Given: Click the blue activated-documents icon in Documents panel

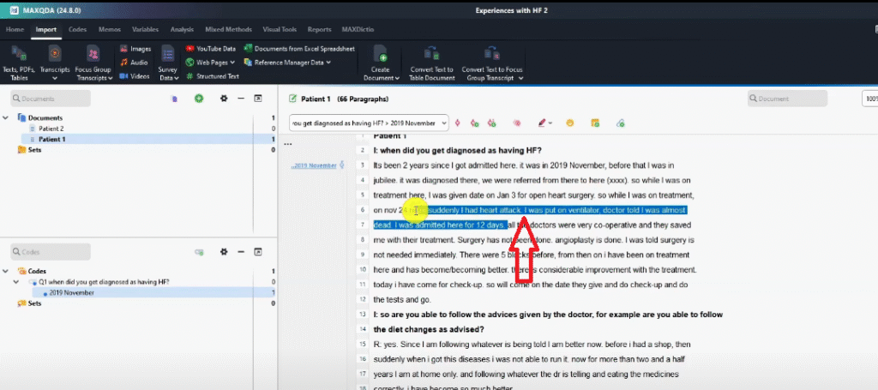Looking at the screenshot, I should 174,99.
